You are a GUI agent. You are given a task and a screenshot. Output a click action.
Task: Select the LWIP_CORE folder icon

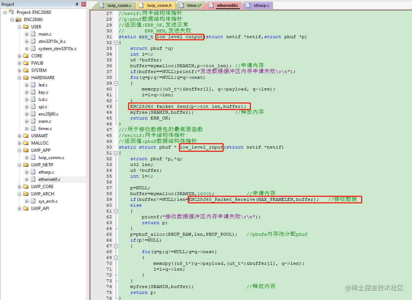click(26, 186)
